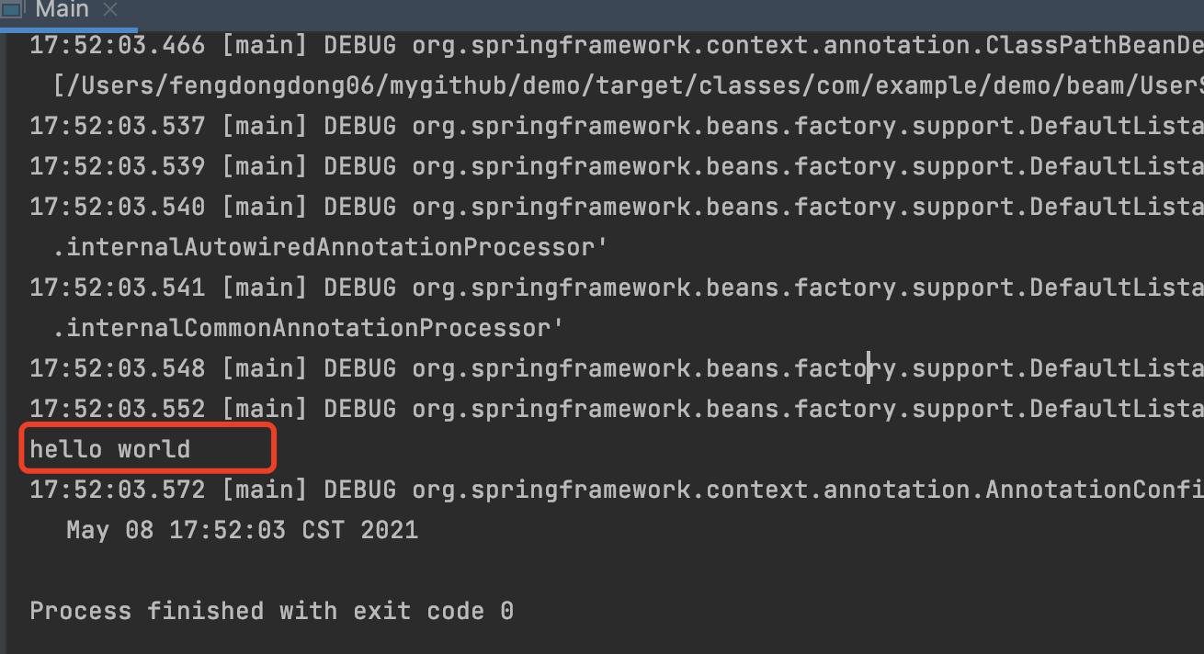1204x654 pixels.
Task: Click the .internalCommonAnnotationProcessor' text
Action: pos(308,328)
